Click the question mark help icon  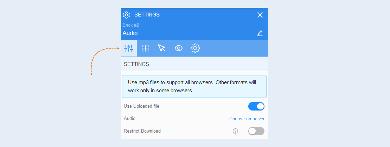[x=235, y=131]
